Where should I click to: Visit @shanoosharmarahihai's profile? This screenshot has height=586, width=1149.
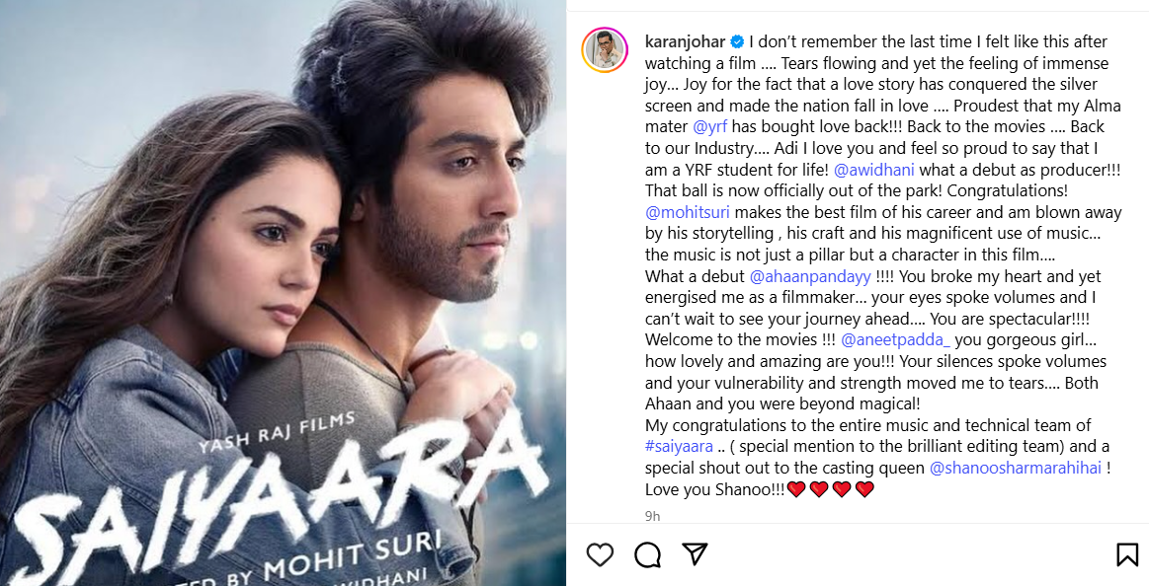1016,468
